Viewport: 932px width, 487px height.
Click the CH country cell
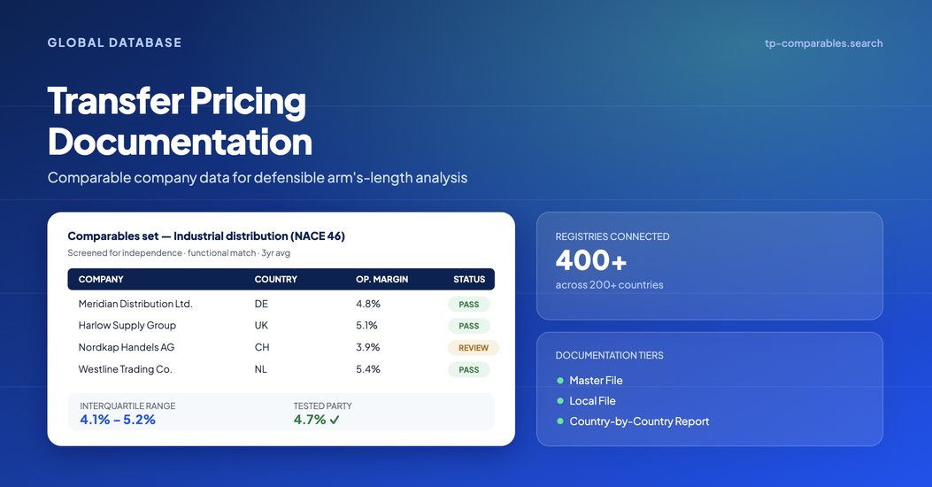[x=262, y=347]
